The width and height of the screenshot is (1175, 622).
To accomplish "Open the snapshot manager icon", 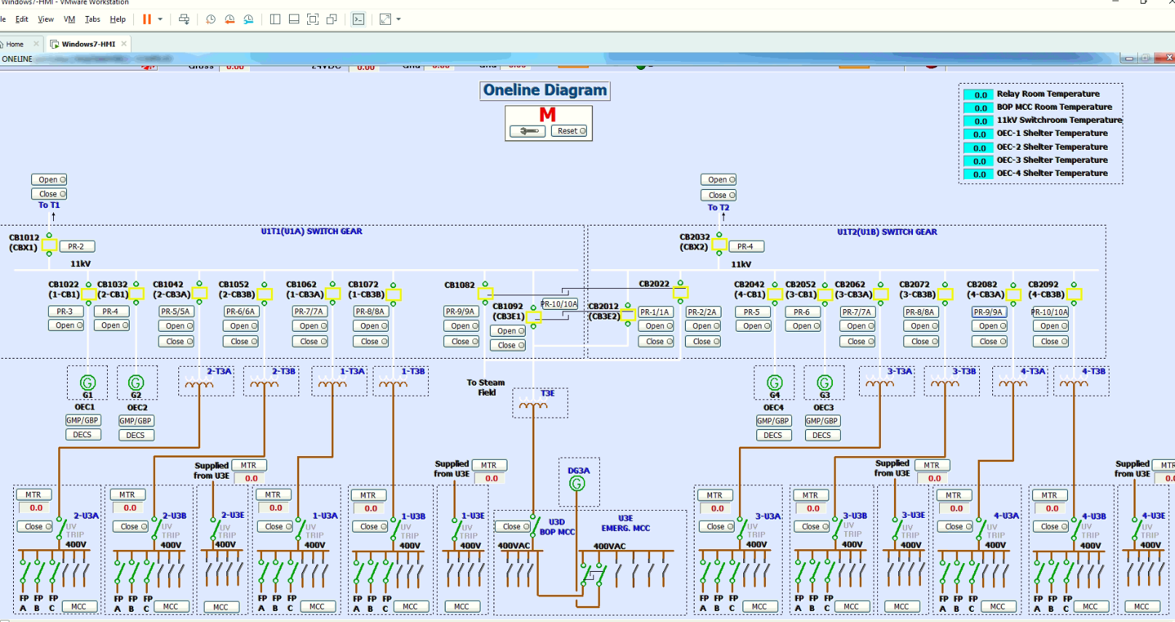I will (248, 20).
